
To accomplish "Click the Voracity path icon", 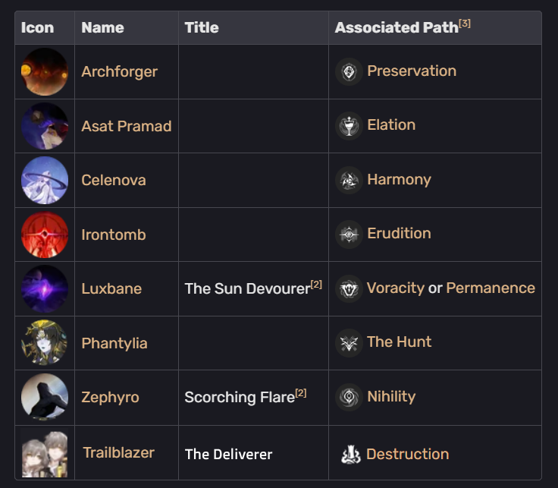I will pos(349,289).
